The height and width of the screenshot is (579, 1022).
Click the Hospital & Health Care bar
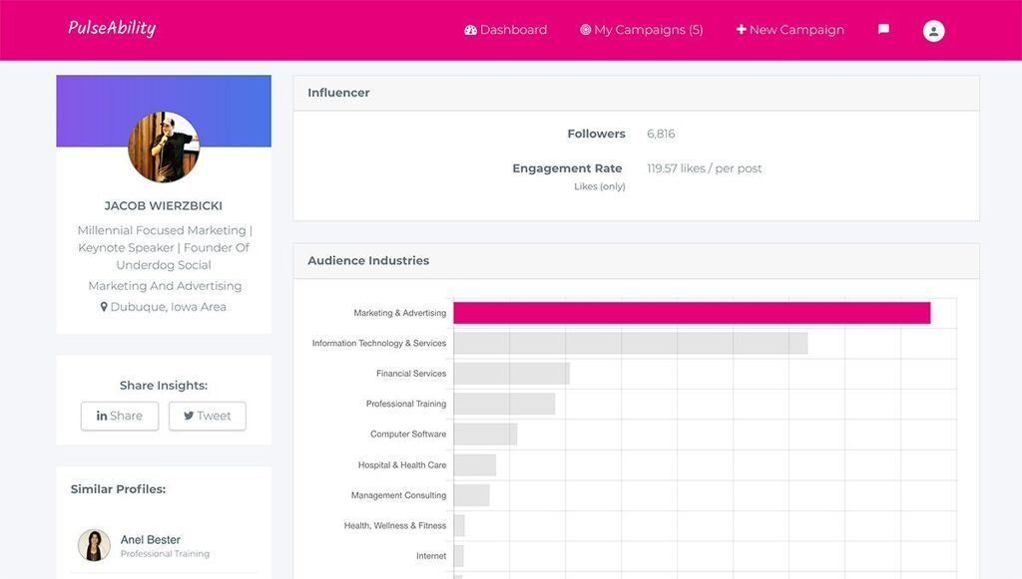point(475,464)
